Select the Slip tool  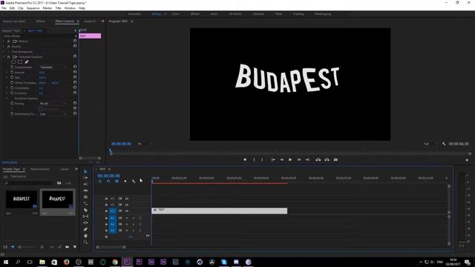pyautogui.click(x=85, y=217)
